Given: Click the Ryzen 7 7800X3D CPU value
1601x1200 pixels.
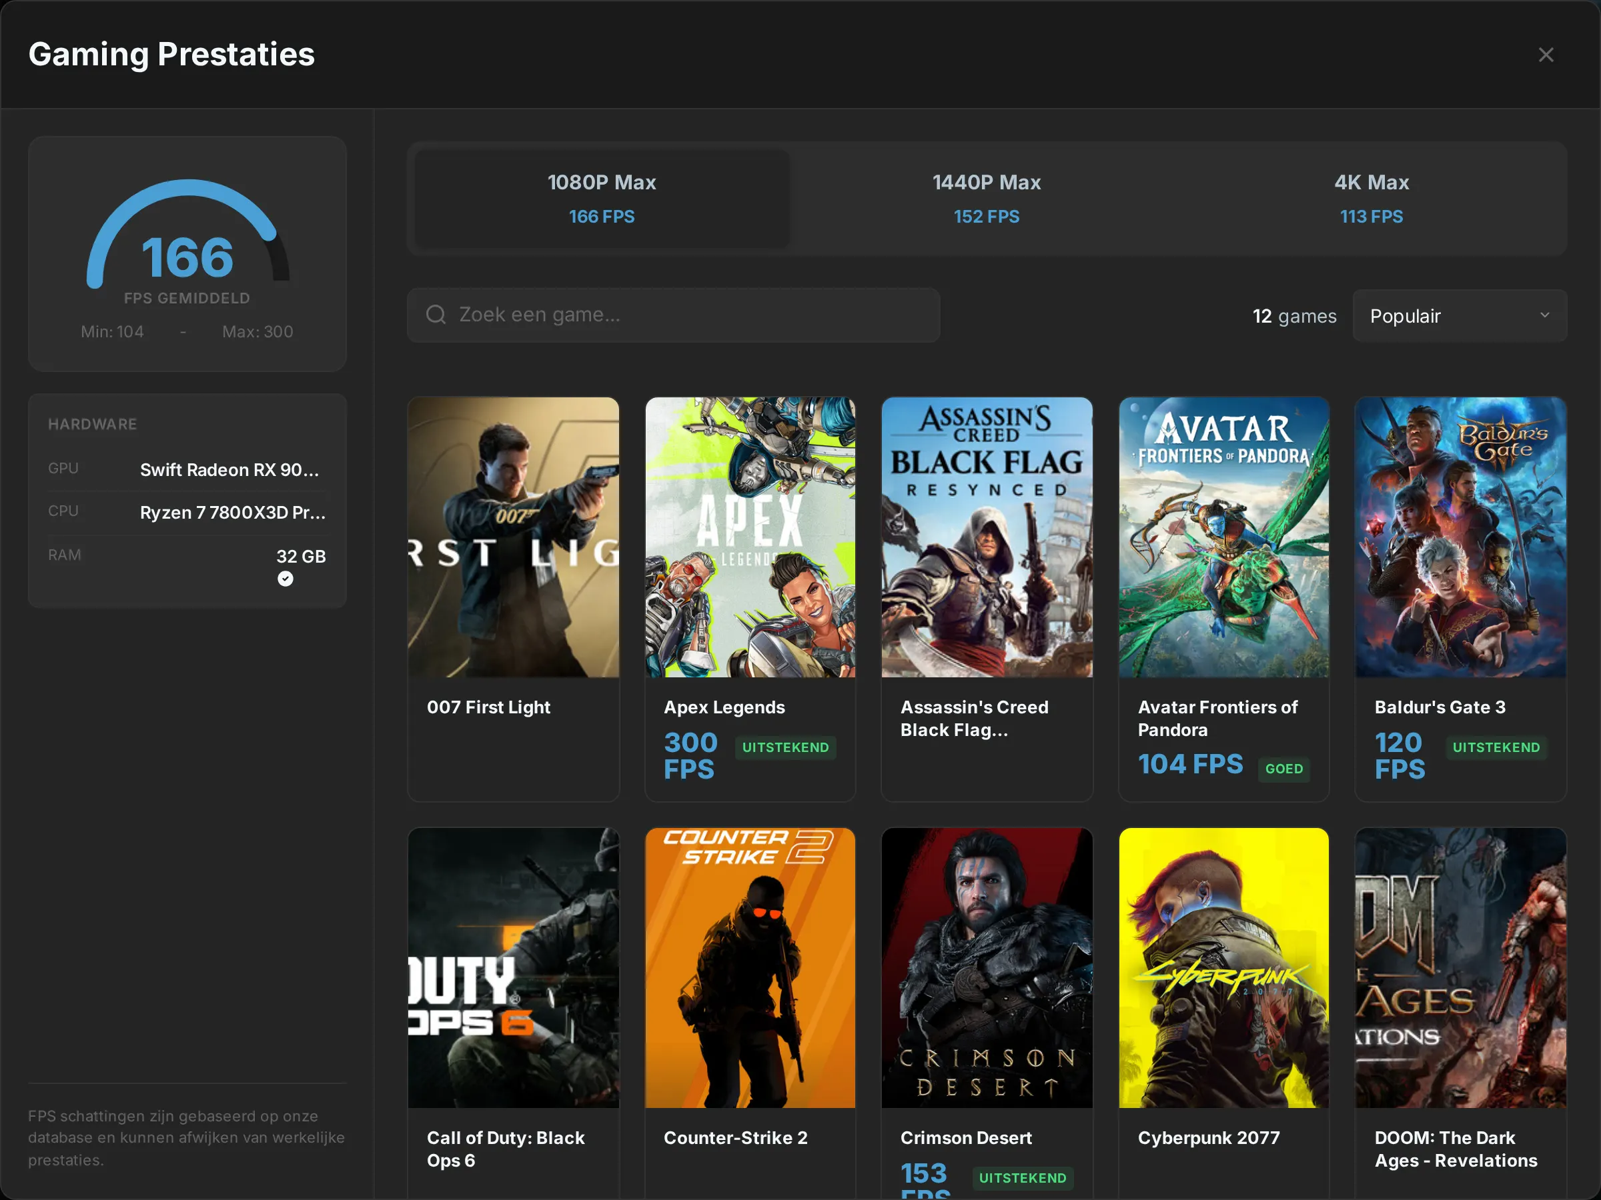Looking at the screenshot, I should point(232,513).
